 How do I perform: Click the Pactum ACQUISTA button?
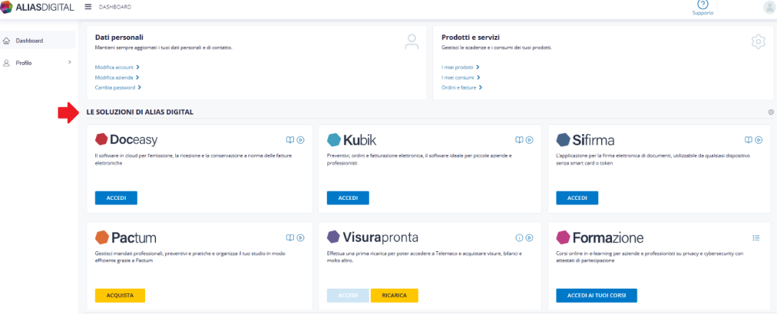tap(120, 295)
